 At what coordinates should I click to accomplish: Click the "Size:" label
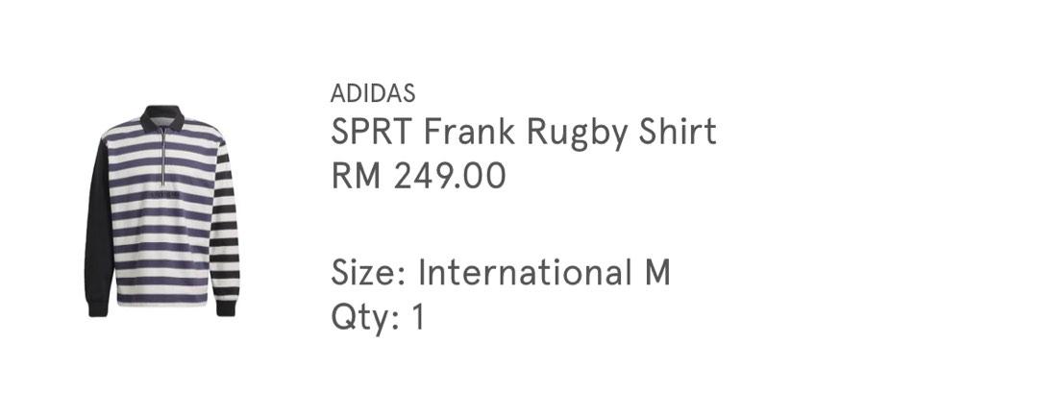[368, 273]
